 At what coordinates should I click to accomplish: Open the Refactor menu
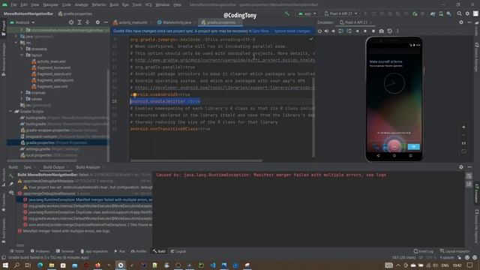click(x=99, y=4)
